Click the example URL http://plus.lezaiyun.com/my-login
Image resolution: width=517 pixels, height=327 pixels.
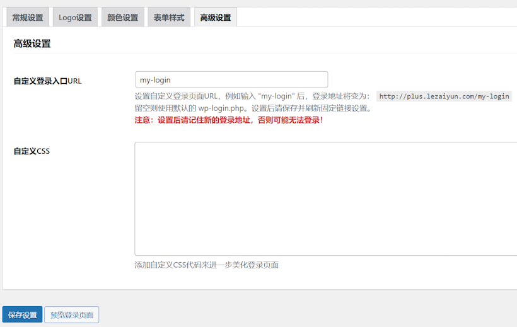tap(444, 96)
